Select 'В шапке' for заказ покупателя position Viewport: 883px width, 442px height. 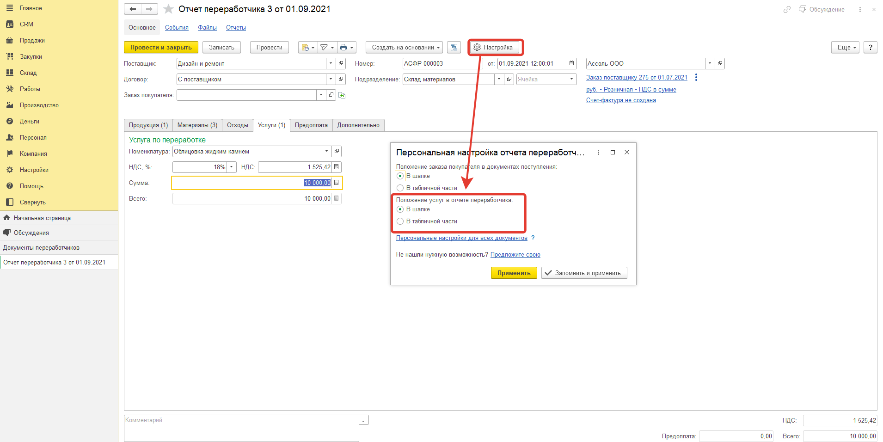pos(400,176)
